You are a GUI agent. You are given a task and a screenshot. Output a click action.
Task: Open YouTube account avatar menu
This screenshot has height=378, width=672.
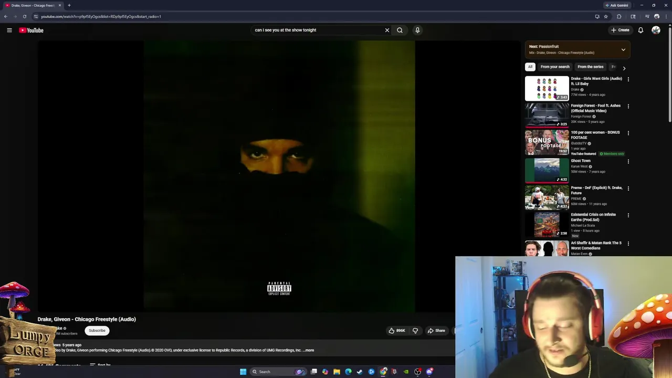tap(656, 30)
